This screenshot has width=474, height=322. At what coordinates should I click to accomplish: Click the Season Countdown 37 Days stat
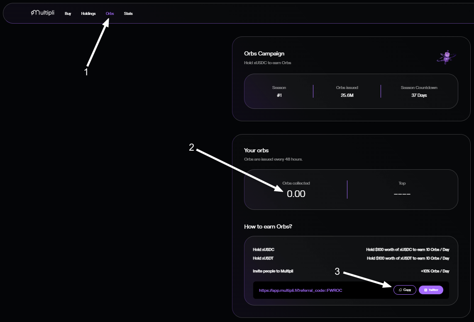click(x=419, y=91)
